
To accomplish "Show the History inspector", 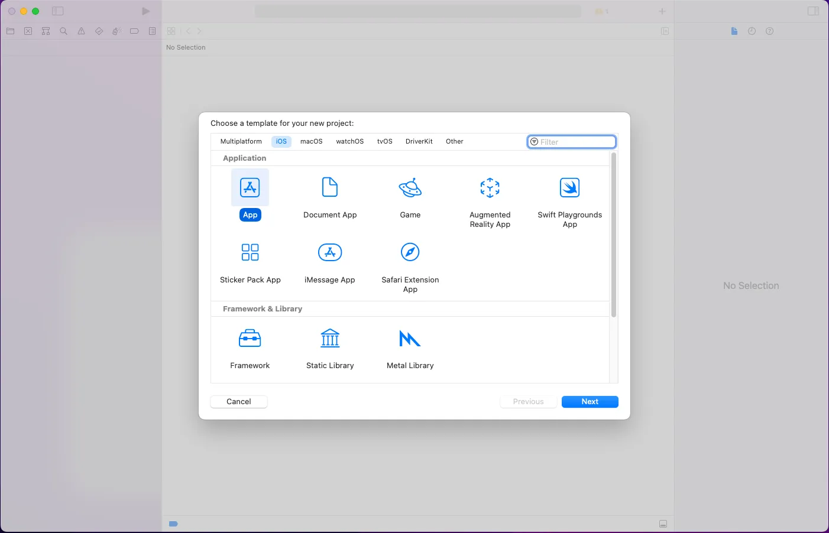I will pos(752,31).
